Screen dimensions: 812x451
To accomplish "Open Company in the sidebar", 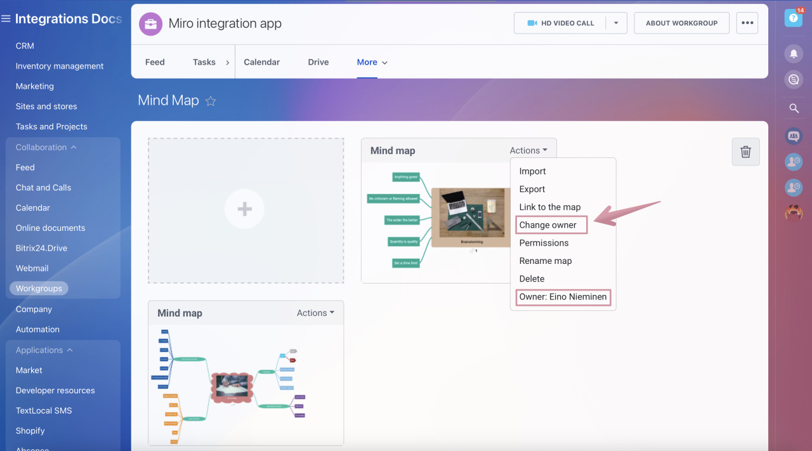I will point(34,310).
